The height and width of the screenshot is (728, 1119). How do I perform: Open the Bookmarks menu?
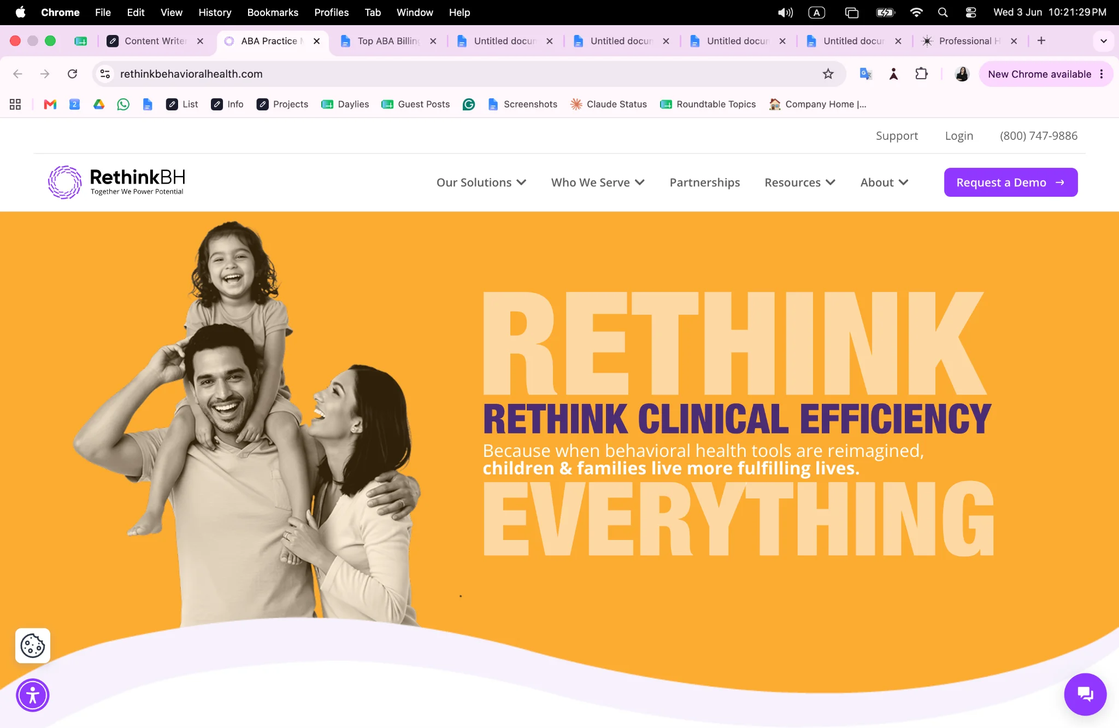tap(273, 12)
